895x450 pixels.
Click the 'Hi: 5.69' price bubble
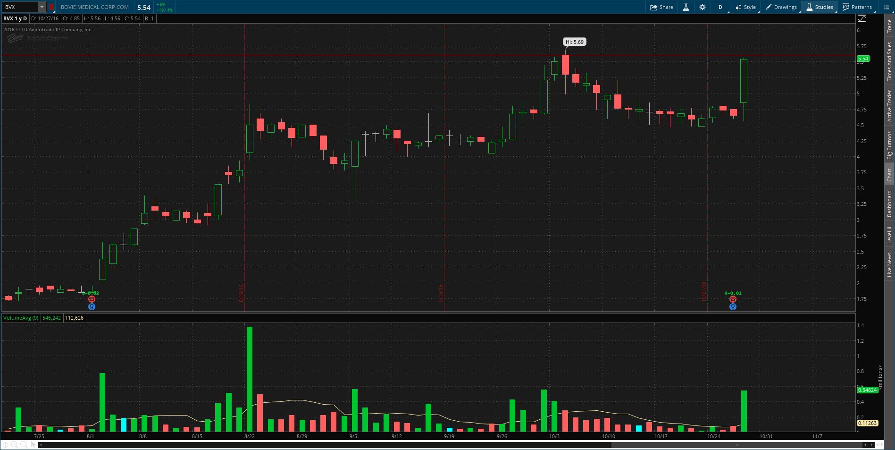point(575,42)
